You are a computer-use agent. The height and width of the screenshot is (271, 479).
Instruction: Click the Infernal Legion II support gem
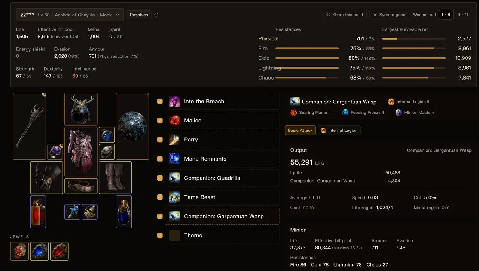(x=409, y=102)
